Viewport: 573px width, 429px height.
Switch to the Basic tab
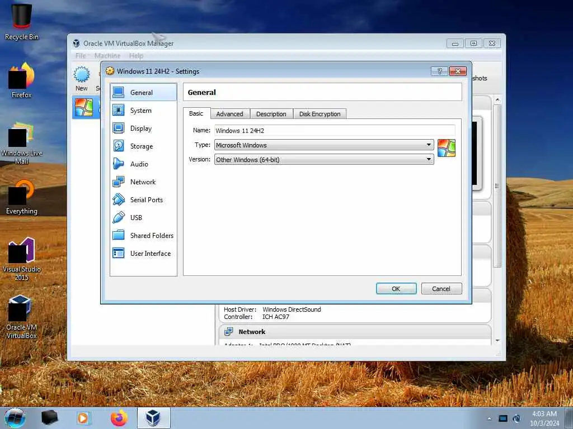click(x=196, y=113)
